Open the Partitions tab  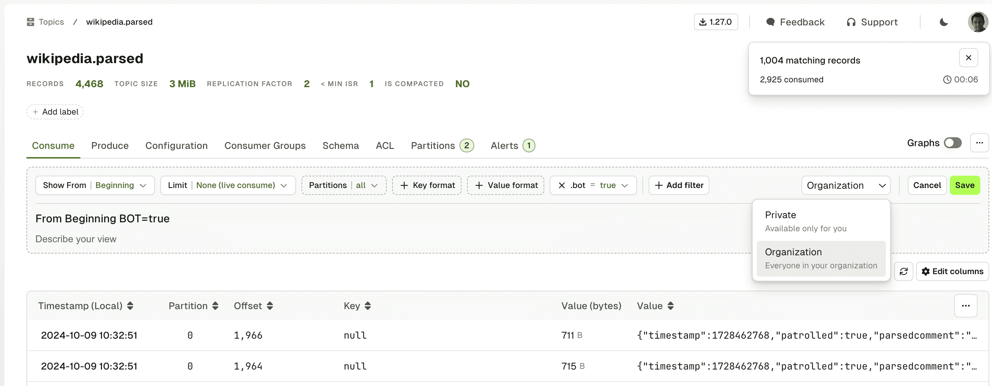pyautogui.click(x=442, y=145)
